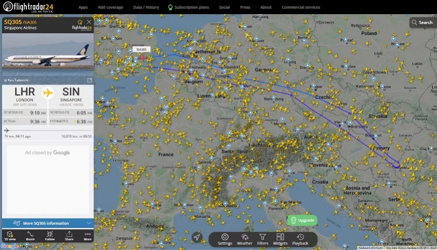Open flight Playback

[x=300, y=239]
